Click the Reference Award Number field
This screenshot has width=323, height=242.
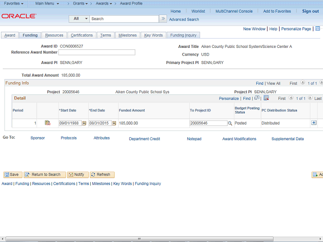point(96,52)
